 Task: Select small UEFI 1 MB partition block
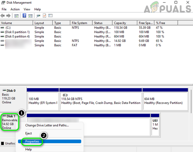(155, 125)
